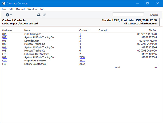Click the 'Radio Import/Export Limited' company name
The height and width of the screenshot is (123, 163).
[x=20, y=23]
